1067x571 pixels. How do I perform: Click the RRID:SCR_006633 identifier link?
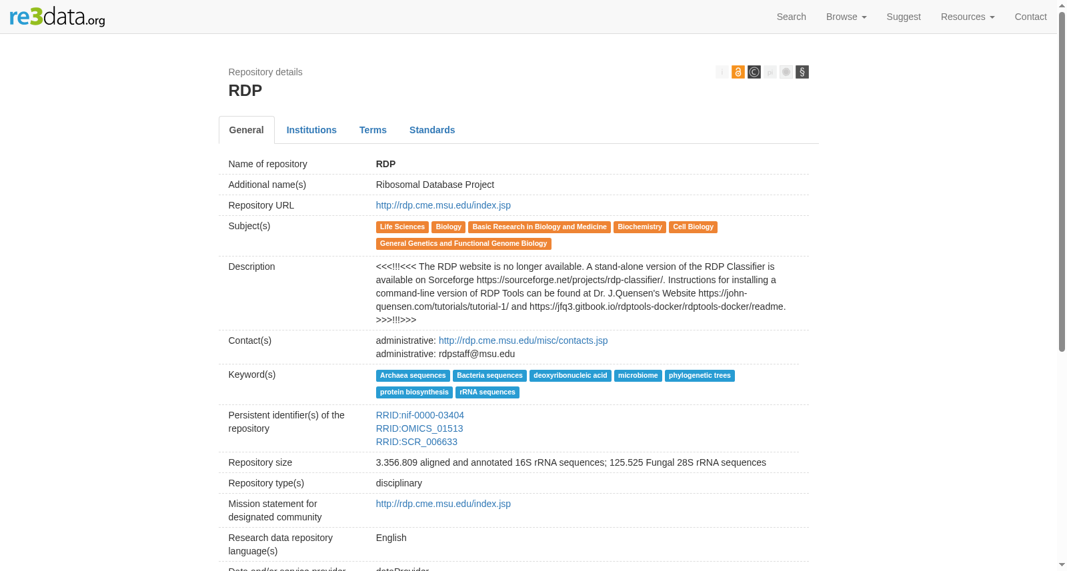click(417, 442)
